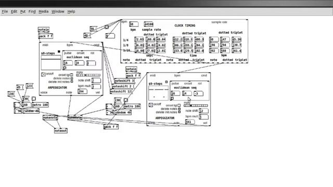Click the bpm mult box in right arpeggiator
Screen dimensions: 333x187
click(203, 117)
